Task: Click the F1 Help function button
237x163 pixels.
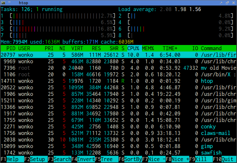Action: [12, 159]
